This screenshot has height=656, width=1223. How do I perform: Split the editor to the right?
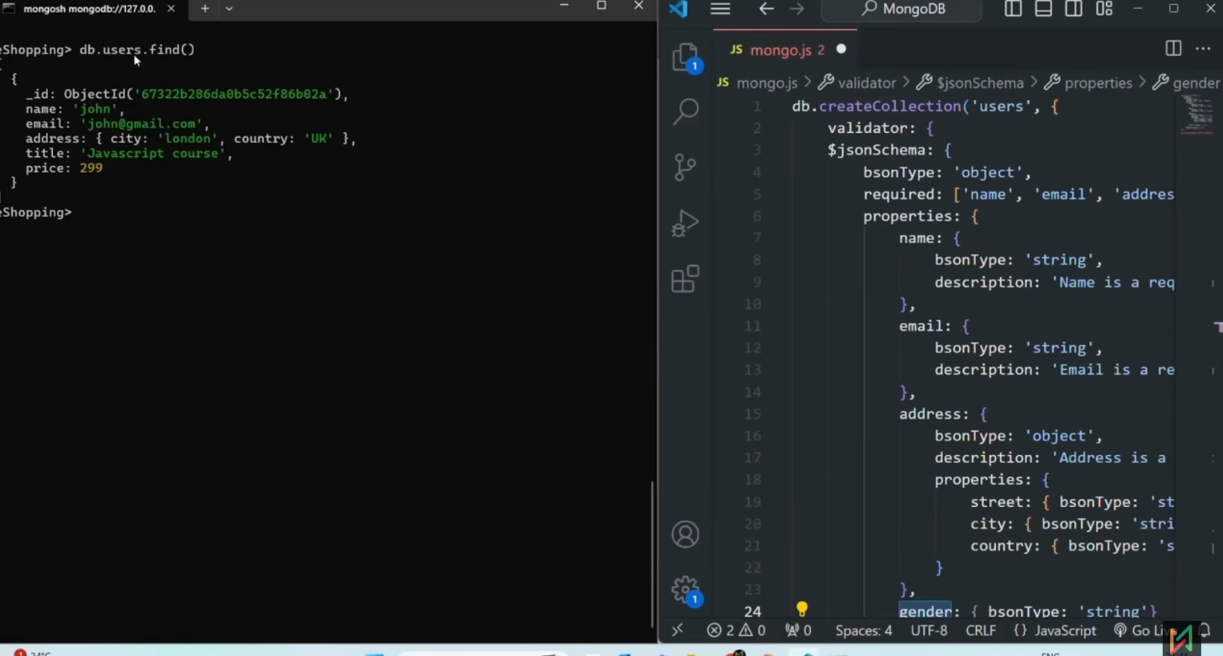[x=1173, y=48]
